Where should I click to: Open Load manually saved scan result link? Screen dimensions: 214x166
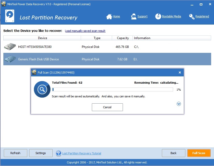(85, 31)
